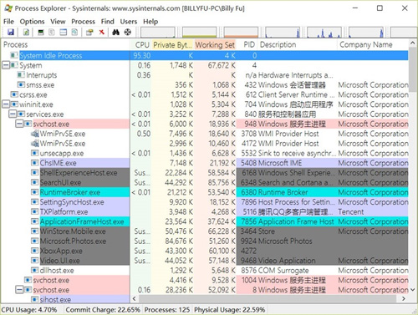The height and width of the screenshot is (315, 418).
Task: Select the Microsoft.Photos.exe row
Action: tap(205, 241)
